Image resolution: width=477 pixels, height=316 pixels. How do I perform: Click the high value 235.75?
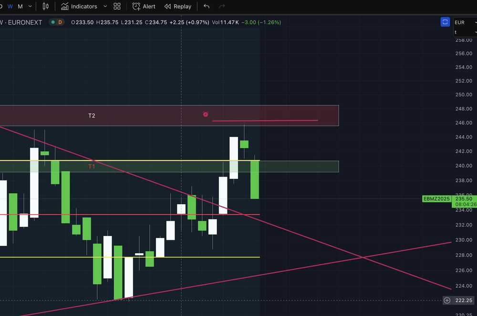point(110,22)
